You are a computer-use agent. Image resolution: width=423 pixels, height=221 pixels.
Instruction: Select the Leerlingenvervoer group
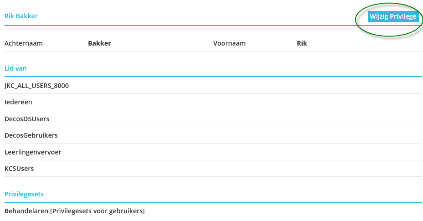click(x=33, y=152)
